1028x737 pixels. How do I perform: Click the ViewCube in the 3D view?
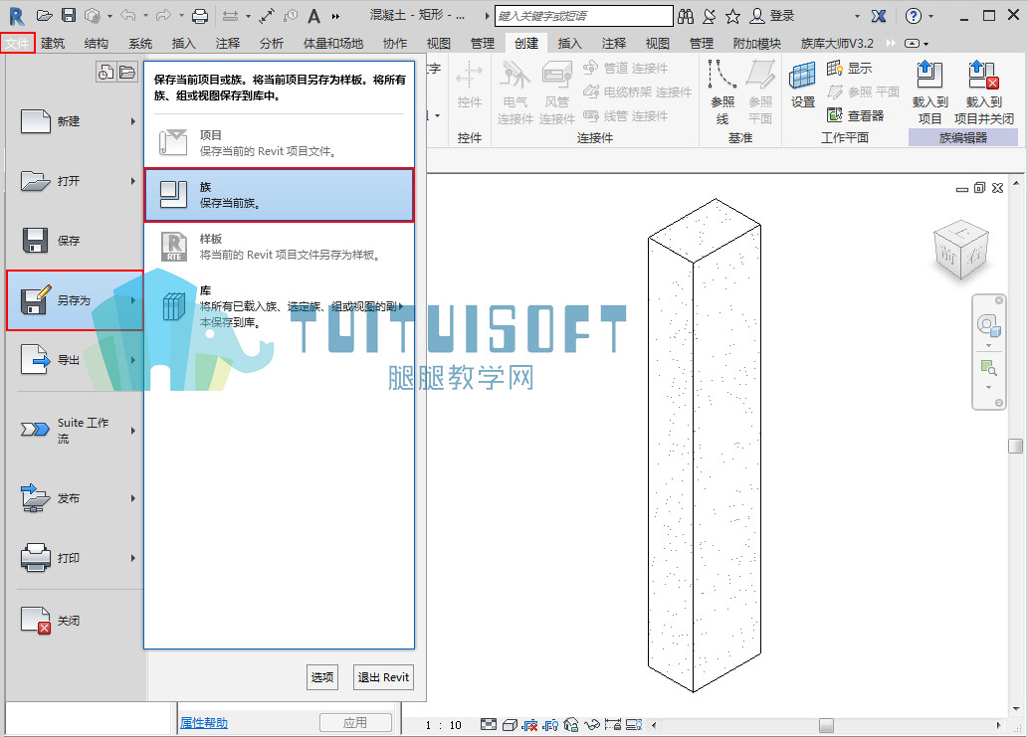[960, 251]
